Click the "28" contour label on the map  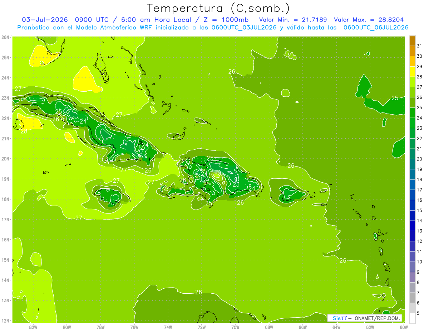(24, 131)
